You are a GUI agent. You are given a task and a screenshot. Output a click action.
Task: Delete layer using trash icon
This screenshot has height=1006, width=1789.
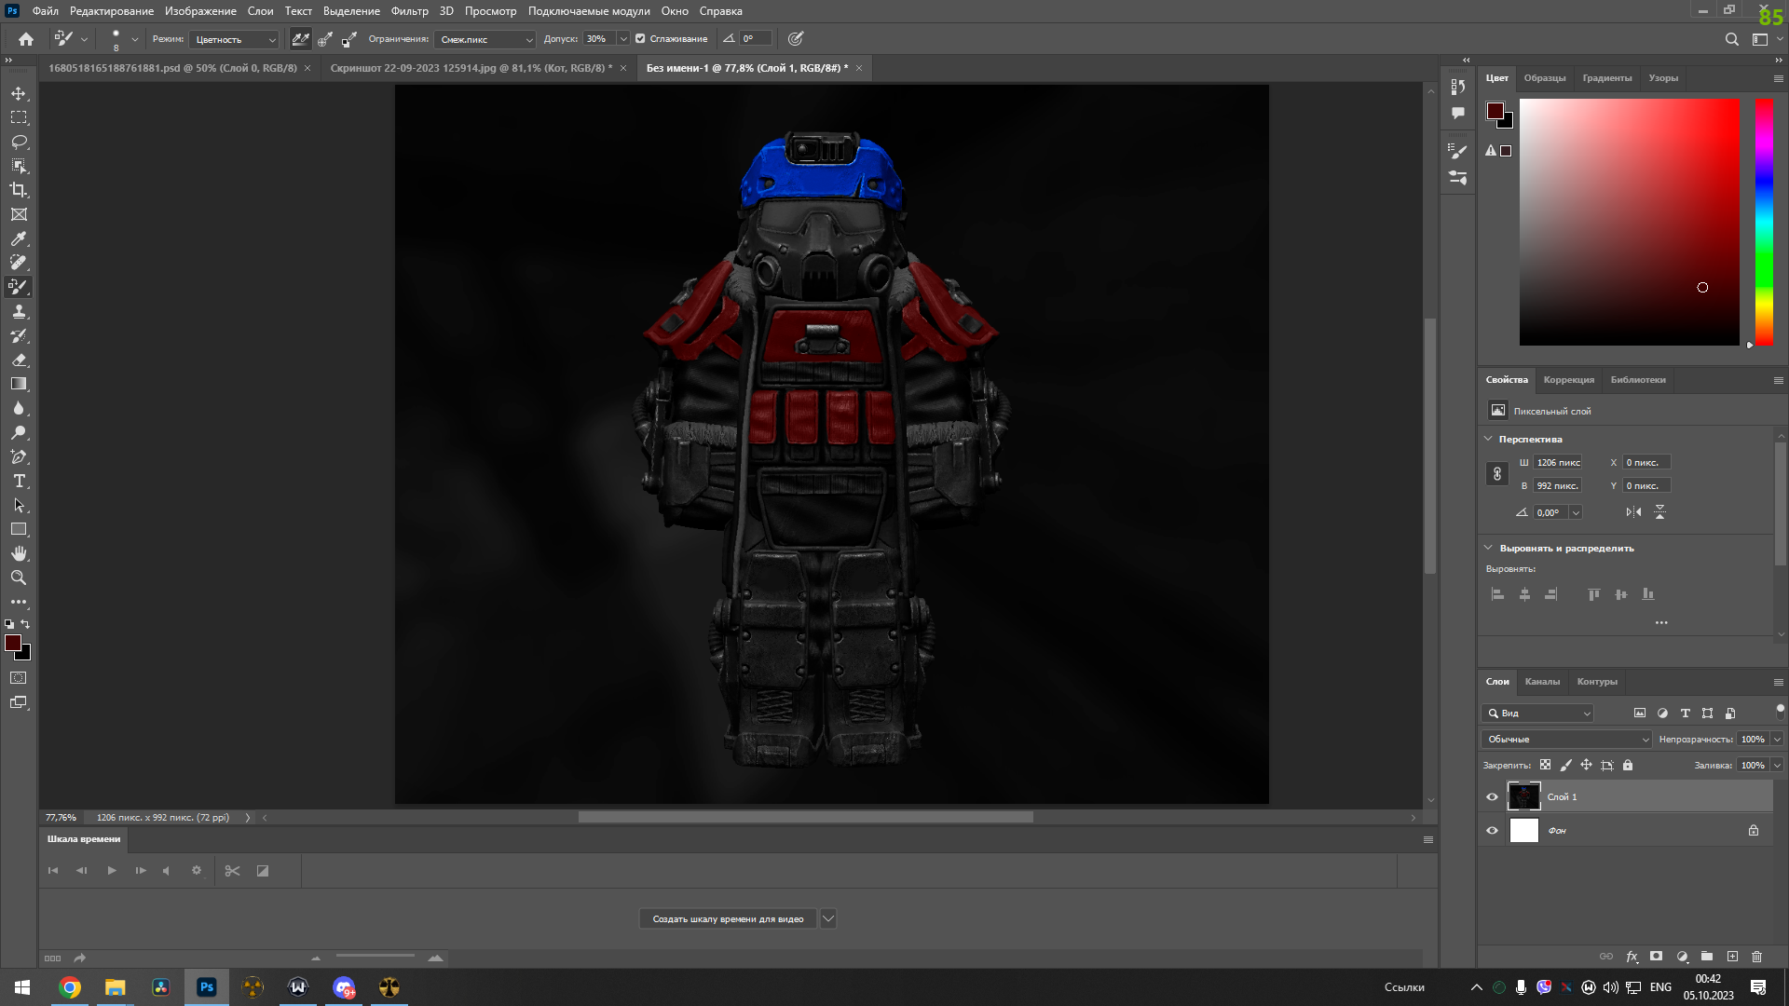click(x=1756, y=957)
